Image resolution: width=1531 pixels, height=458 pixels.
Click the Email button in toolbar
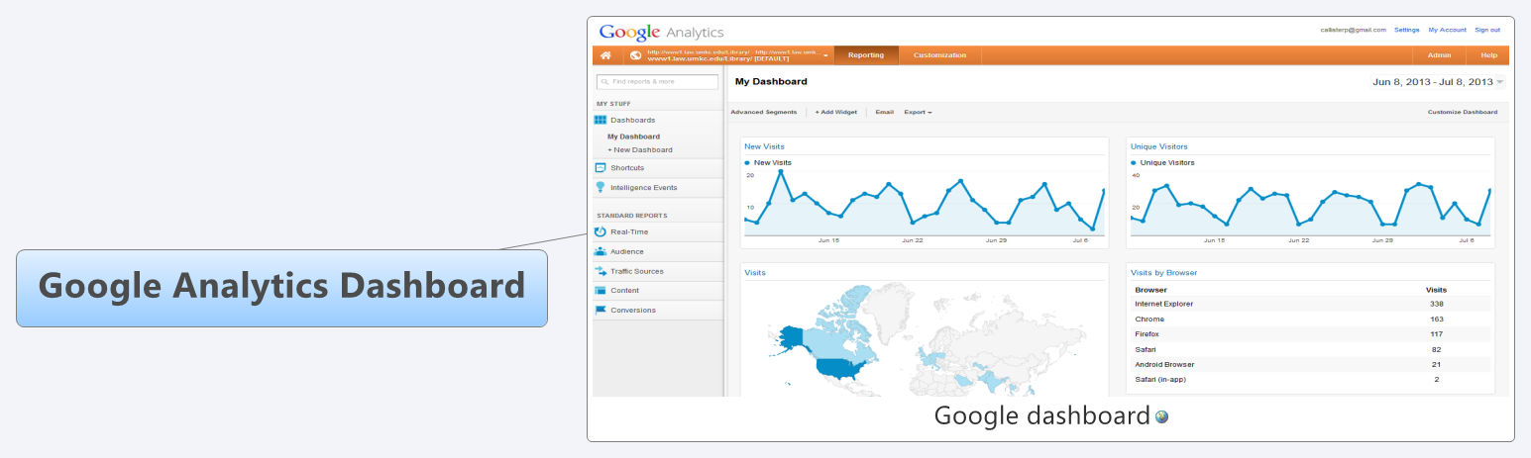pos(884,113)
